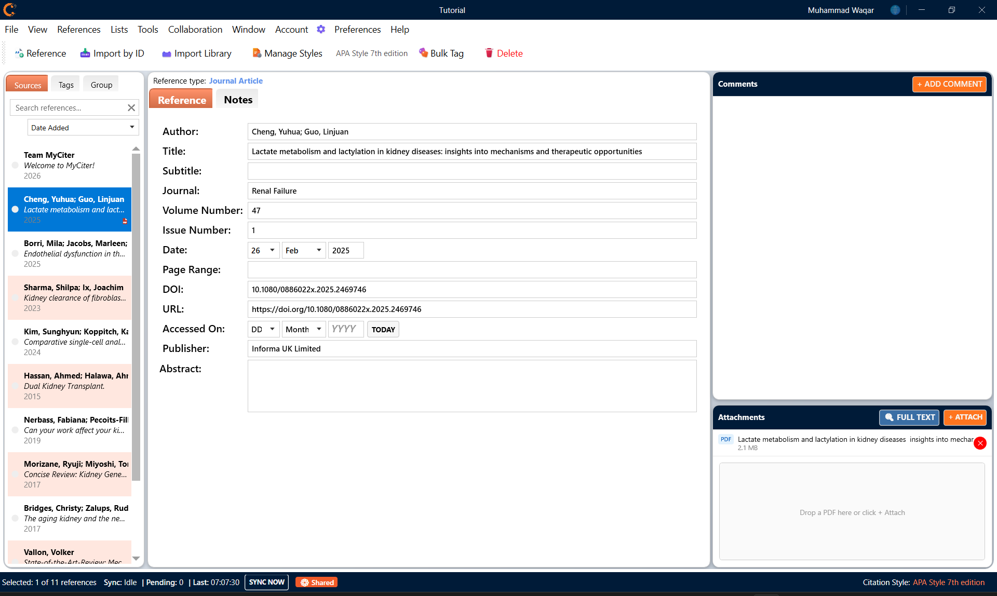The width and height of the screenshot is (997, 596).
Task: Search full text with FULL TEXT button
Action: (x=909, y=417)
